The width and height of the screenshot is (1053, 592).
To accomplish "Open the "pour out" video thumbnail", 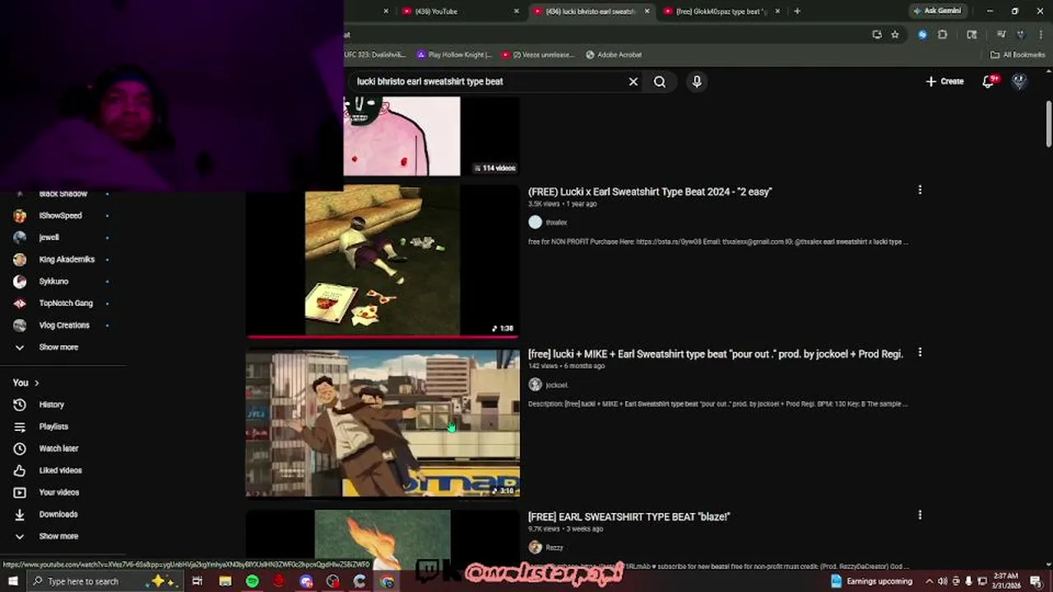I will coord(383,423).
